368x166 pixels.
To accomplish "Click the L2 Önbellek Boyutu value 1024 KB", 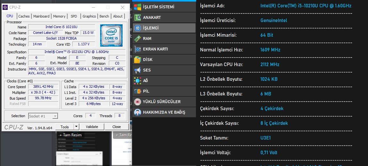I will [269, 79].
